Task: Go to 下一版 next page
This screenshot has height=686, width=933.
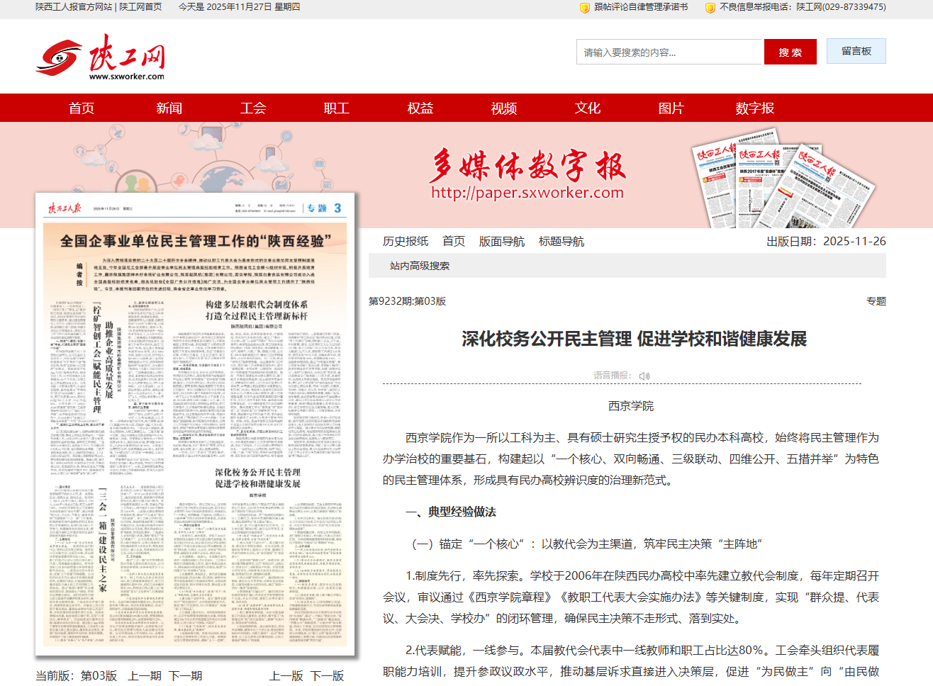Action: (327, 675)
